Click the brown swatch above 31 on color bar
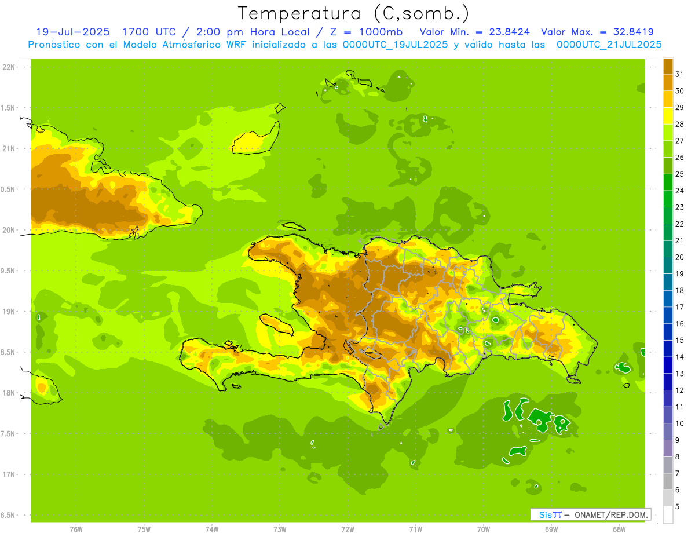Viewport: 695px width, 537px height. pyautogui.click(x=668, y=66)
